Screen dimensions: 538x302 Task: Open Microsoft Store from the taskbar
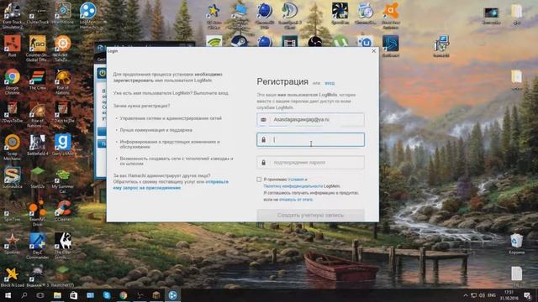point(73,295)
